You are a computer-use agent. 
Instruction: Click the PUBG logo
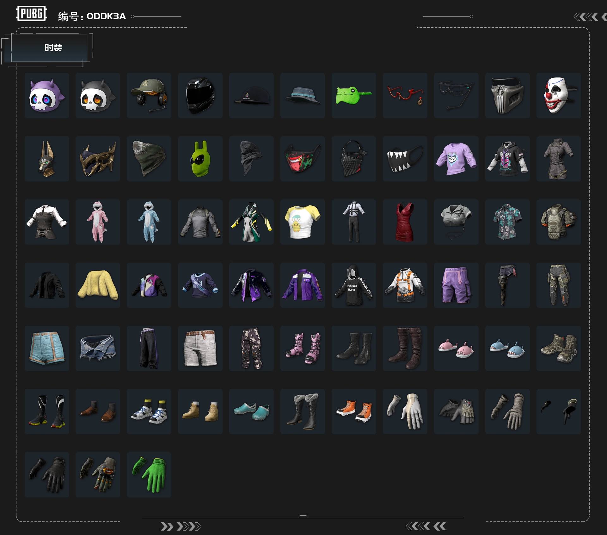pyautogui.click(x=32, y=14)
